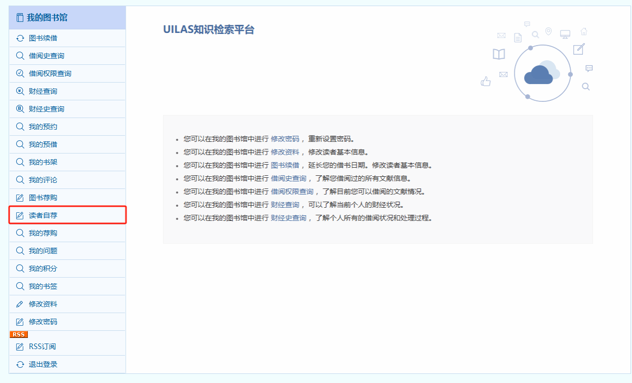Open 我的评论 in the sidebar

[67, 180]
